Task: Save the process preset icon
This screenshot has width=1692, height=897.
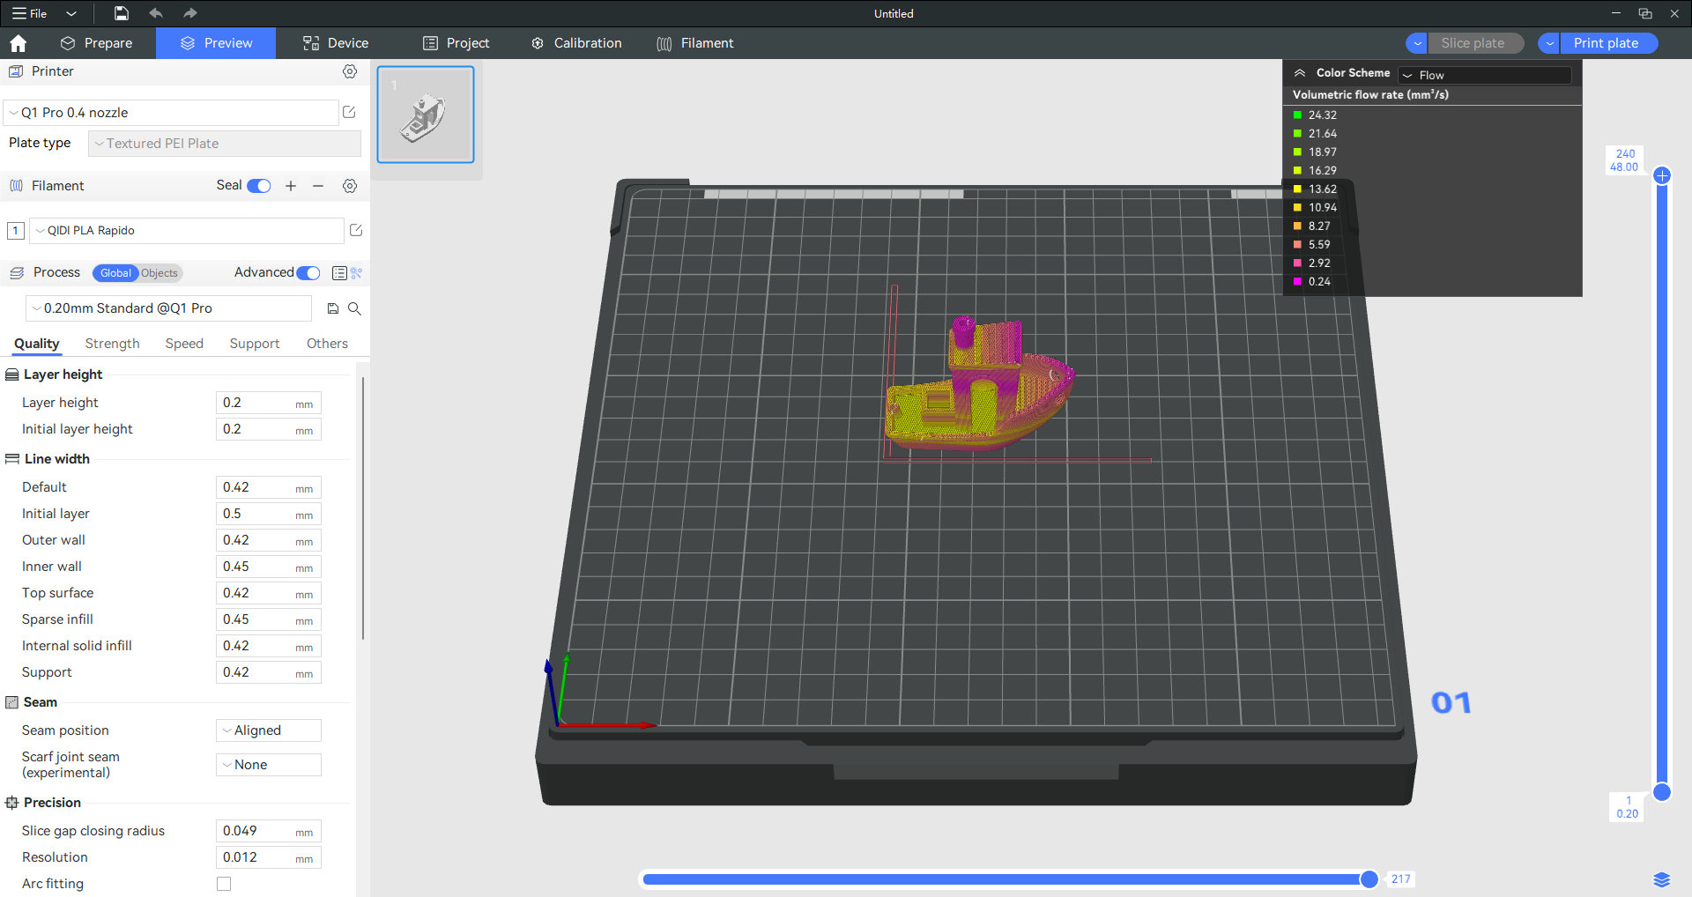Action: 333,308
